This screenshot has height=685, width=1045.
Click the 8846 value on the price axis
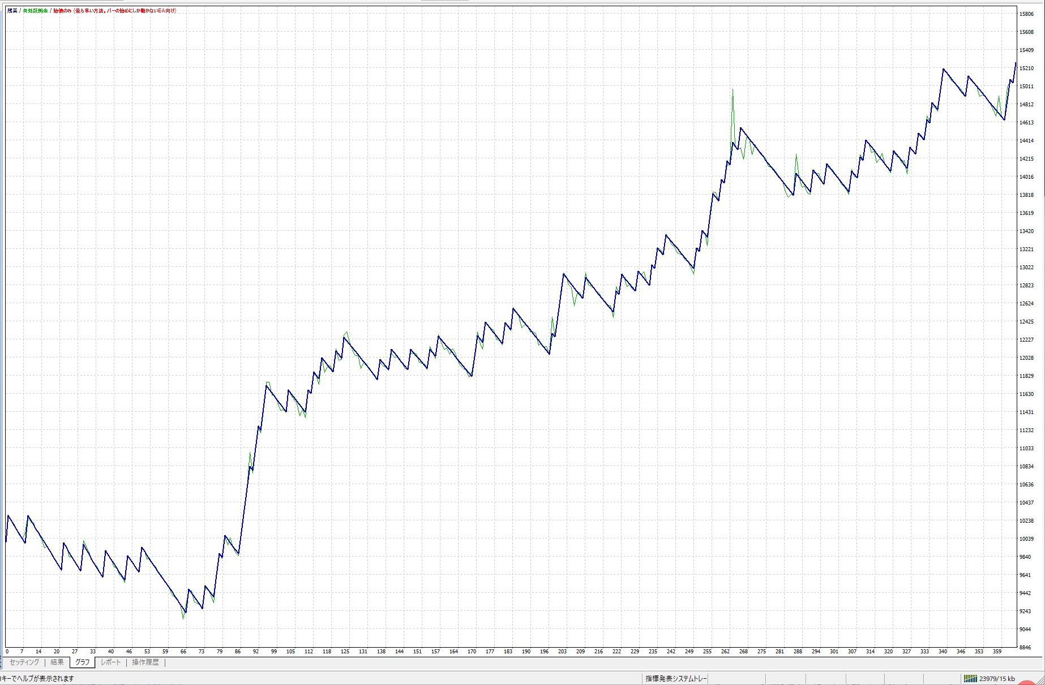(x=1025, y=648)
